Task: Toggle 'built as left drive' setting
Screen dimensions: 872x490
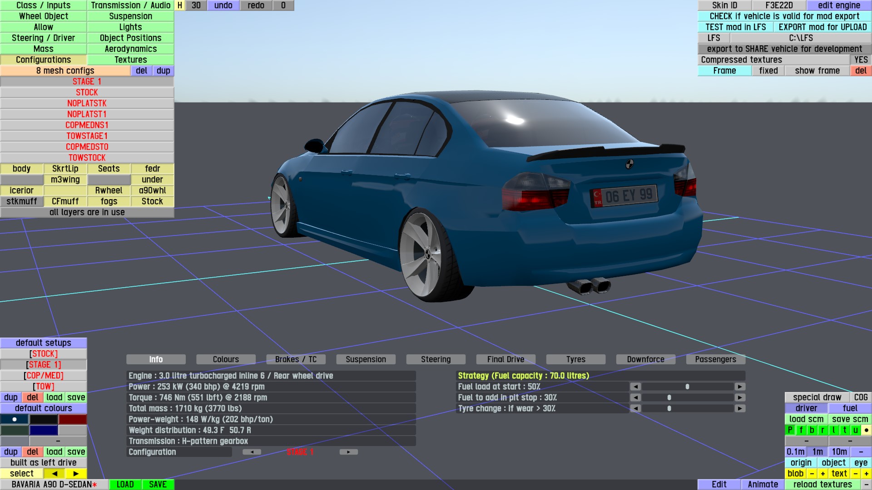Action: click(44, 462)
